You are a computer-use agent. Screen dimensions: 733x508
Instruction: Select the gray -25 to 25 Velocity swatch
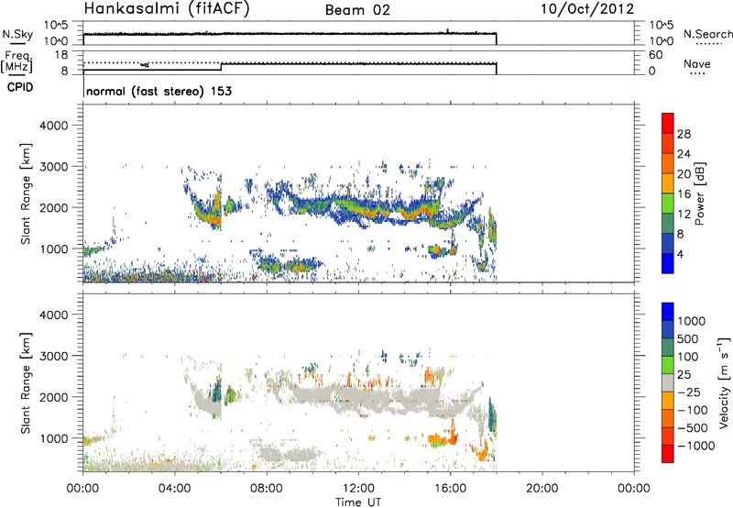point(668,382)
